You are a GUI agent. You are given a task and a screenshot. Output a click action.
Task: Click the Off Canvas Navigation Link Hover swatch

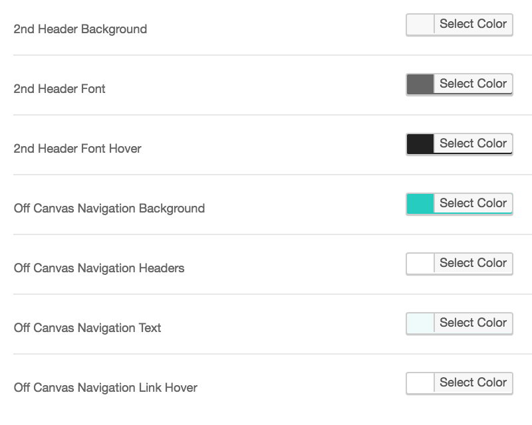click(x=420, y=383)
